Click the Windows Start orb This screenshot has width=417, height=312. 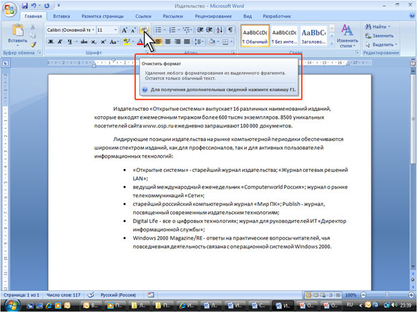11,305
